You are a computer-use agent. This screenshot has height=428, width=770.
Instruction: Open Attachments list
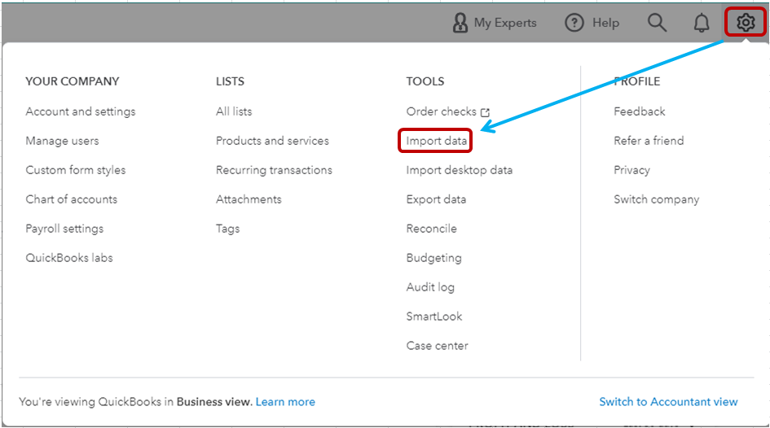point(249,199)
